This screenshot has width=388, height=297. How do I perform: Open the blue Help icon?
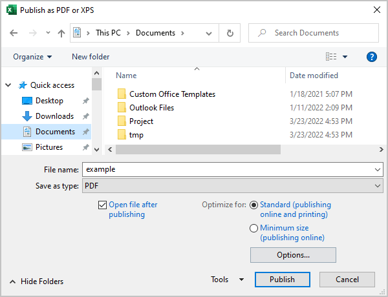pyautogui.click(x=372, y=57)
